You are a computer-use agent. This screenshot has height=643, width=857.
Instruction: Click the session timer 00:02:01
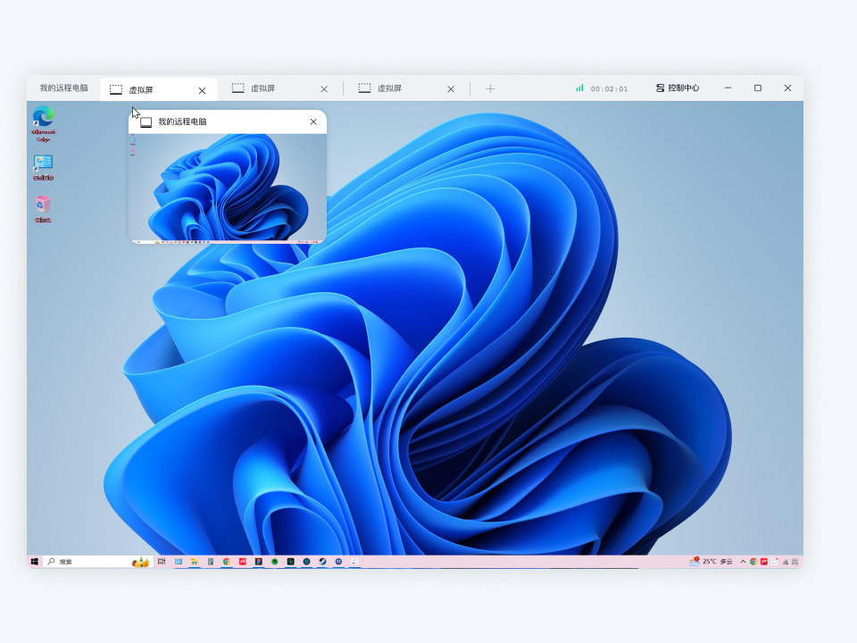coord(609,88)
